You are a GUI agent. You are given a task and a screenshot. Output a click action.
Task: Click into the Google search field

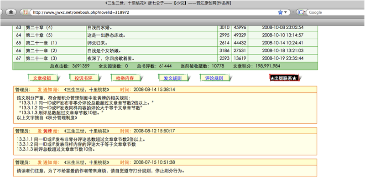pyautogui.click(x=335, y=13)
